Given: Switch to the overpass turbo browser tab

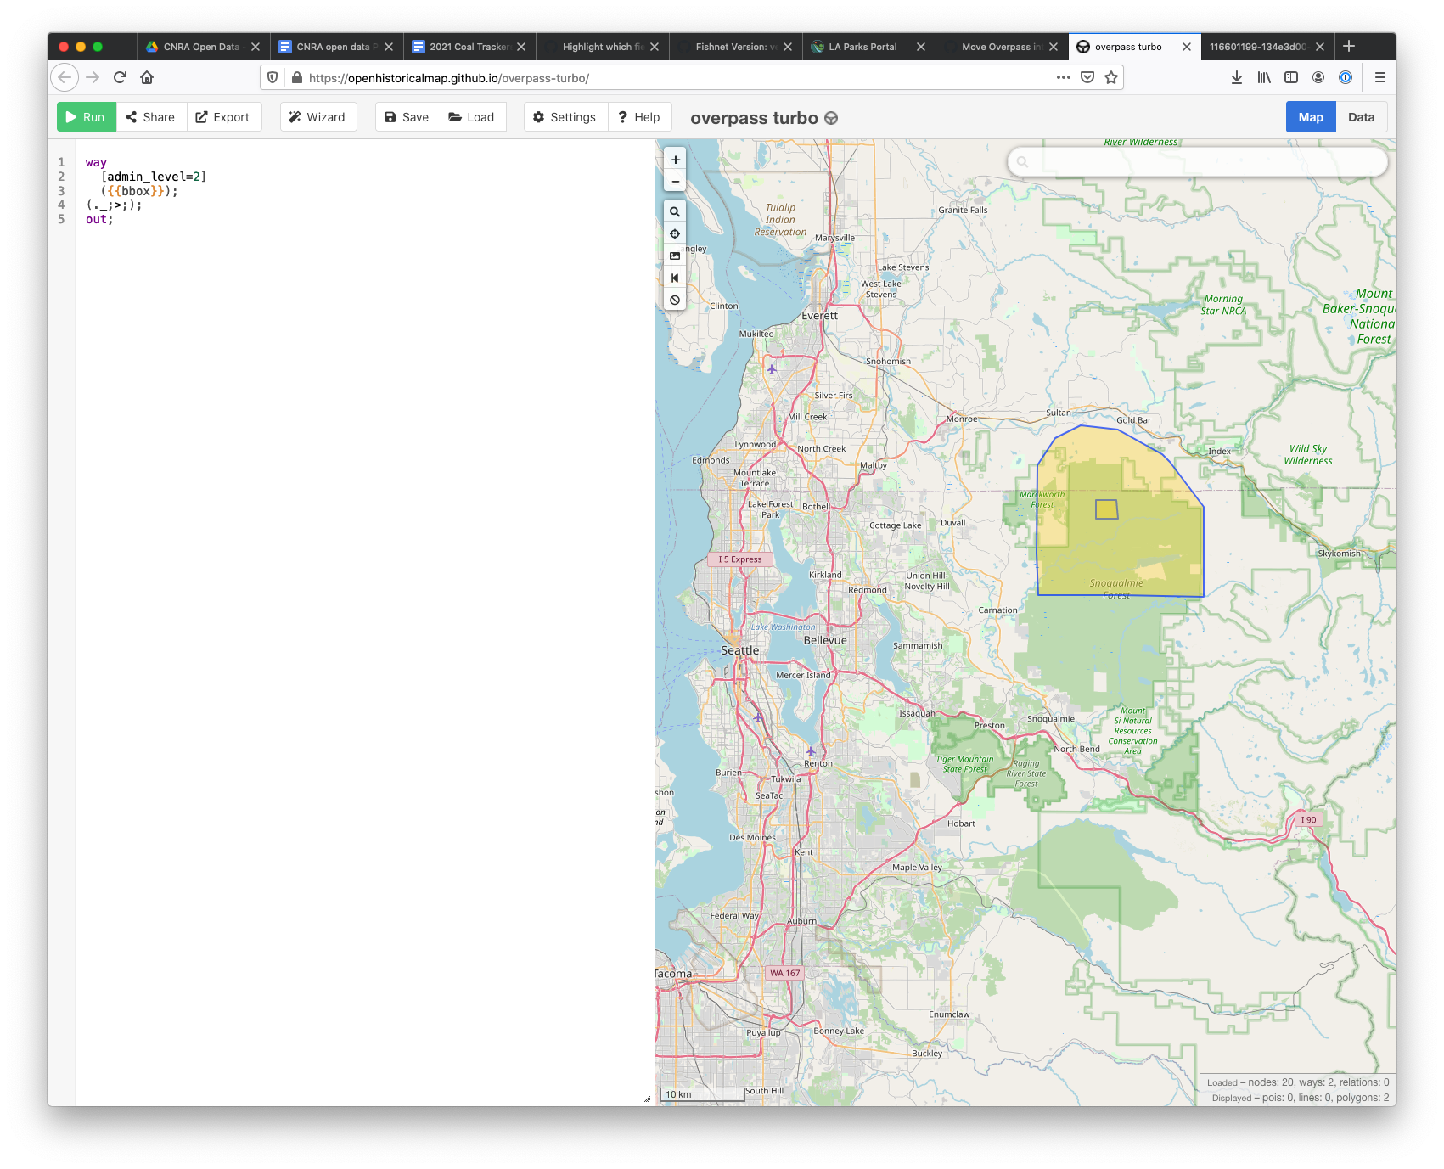Looking at the screenshot, I should click(x=1129, y=47).
